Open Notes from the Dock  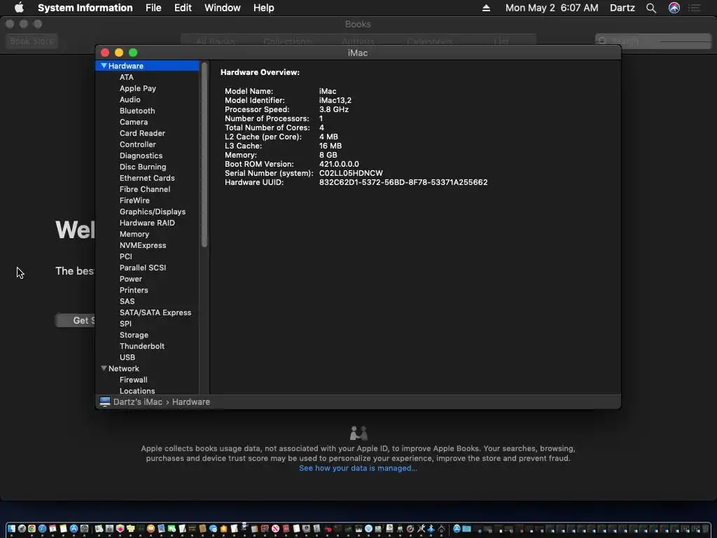pyautogui.click(x=64, y=528)
